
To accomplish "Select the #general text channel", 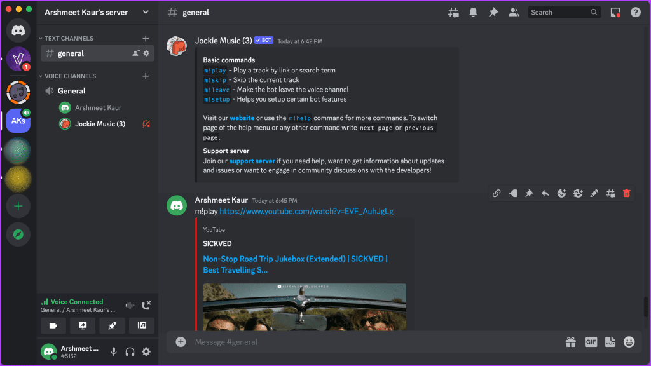I will 97,53.
